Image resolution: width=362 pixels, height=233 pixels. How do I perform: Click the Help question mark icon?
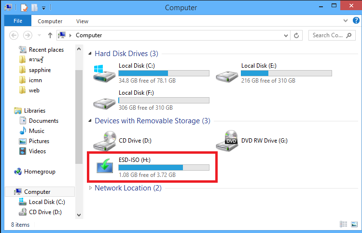(x=356, y=21)
